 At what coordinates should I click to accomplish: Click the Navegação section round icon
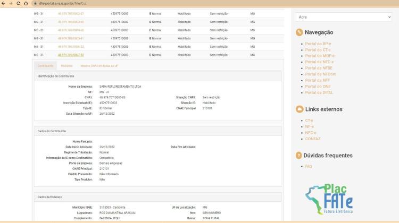pyautogui.click(x=299, y=32)
